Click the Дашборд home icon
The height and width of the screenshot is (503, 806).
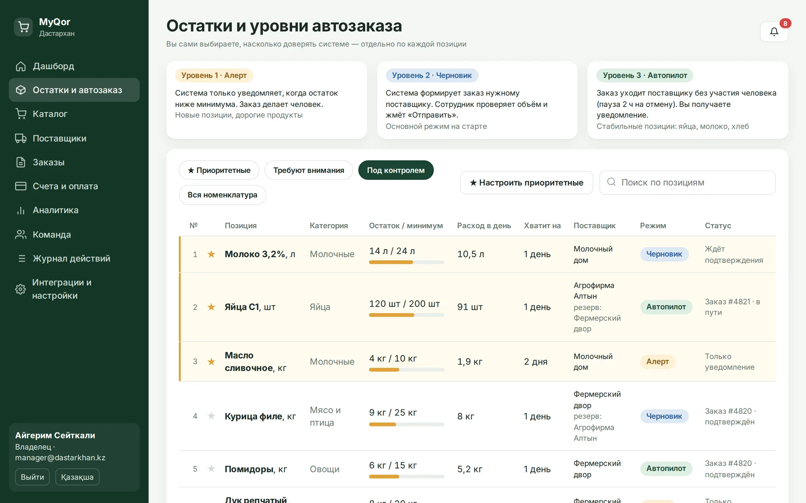coord(21,66)
